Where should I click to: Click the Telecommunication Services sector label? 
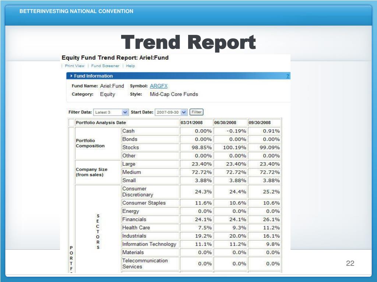point(145,264)
